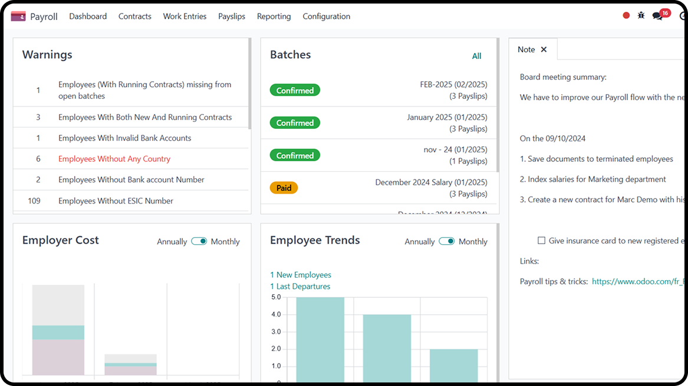This screenshot has width=688, height=386.
Task: Open the Payslips menu item
Action: pos(232,16)
